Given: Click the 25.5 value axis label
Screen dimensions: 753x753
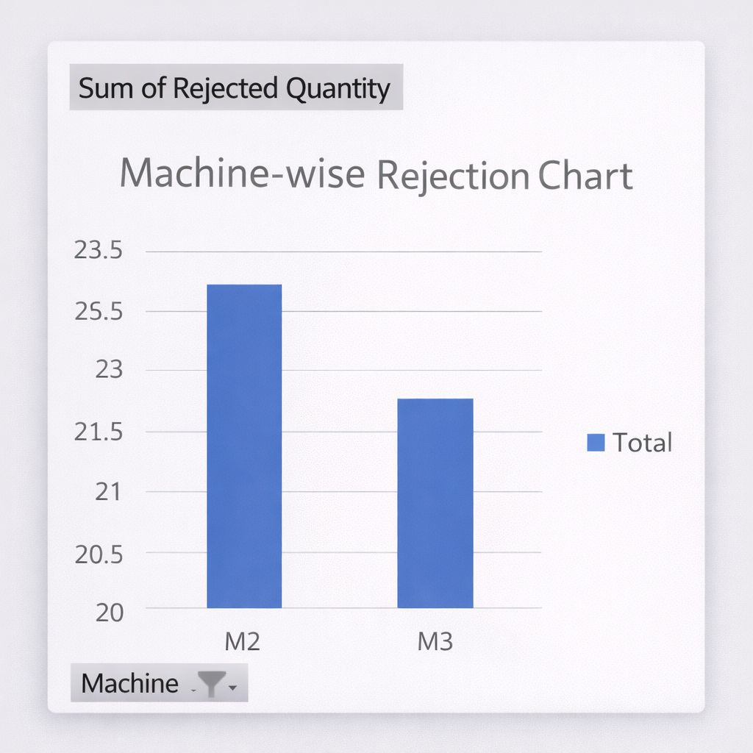Looking at the screenshot, I should (98, 311).
